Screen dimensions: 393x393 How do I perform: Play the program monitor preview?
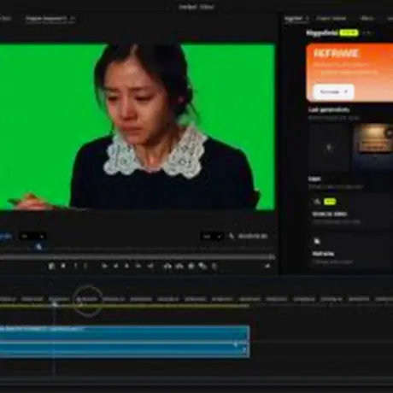click(x=126, y=267)
